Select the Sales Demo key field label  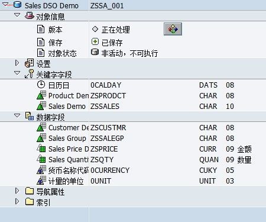(67, 107)
